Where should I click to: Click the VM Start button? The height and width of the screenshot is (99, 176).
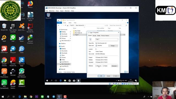click(x=47, y=81)
